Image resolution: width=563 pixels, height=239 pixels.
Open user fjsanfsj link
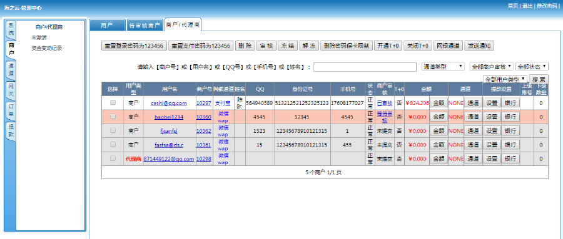tap(169, 131)
